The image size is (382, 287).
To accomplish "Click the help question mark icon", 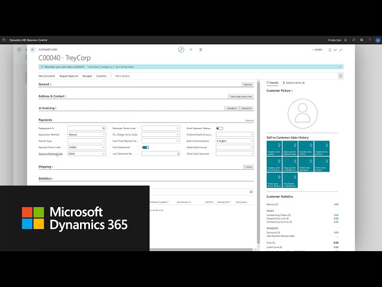I will pos(369,40).
